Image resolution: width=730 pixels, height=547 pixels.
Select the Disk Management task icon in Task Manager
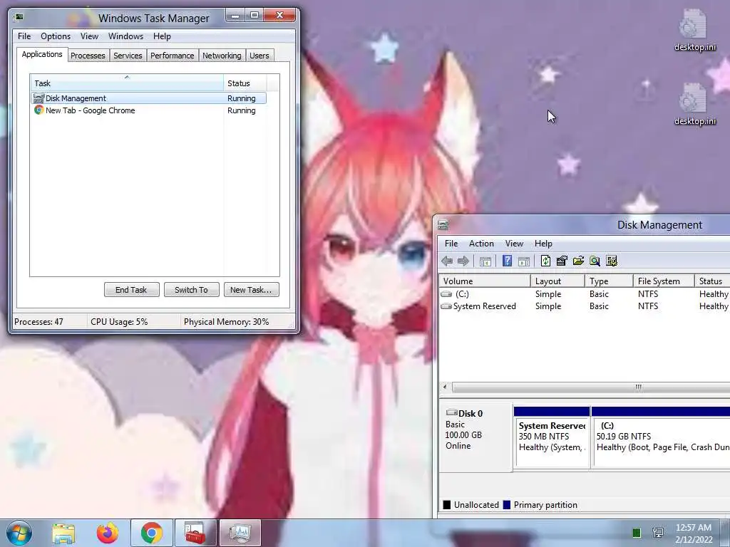[38, 98]
